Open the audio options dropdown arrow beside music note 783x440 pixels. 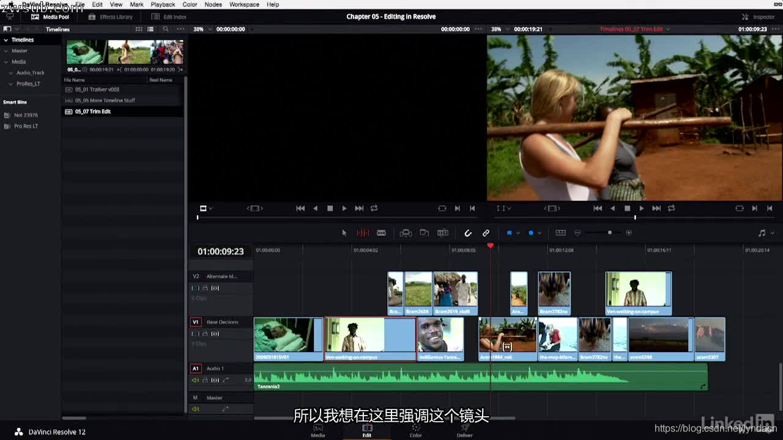(x=772, y=233)
